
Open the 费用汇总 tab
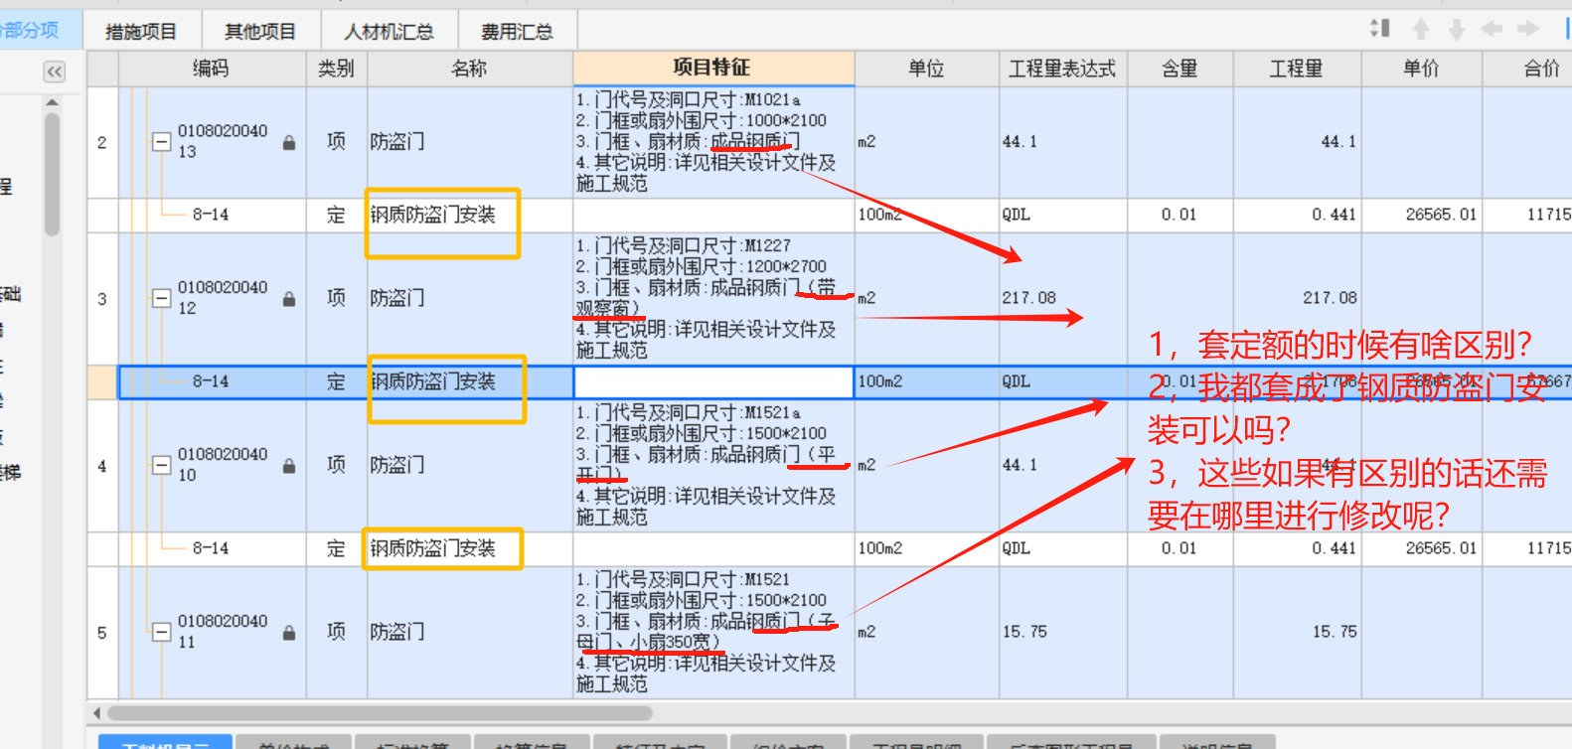(x=517, y=32)
